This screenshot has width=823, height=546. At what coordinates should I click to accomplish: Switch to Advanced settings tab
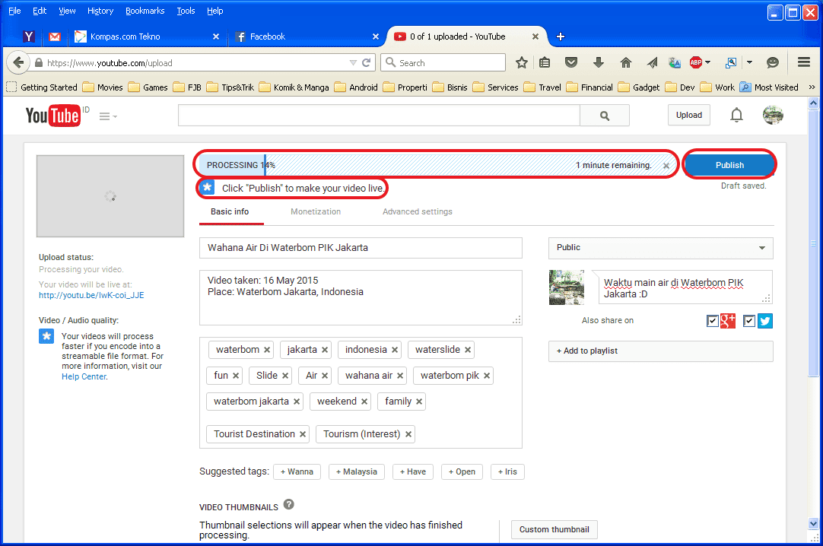click(x=418, y=211)
